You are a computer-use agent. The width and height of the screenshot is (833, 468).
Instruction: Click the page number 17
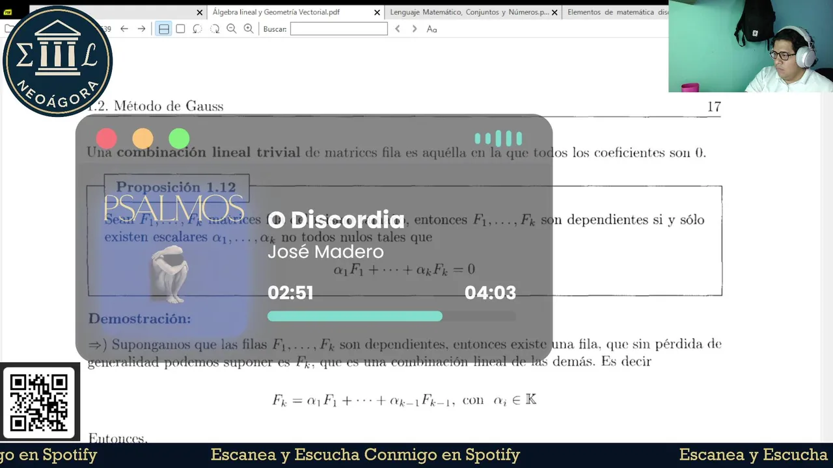[x=714, y=107]
